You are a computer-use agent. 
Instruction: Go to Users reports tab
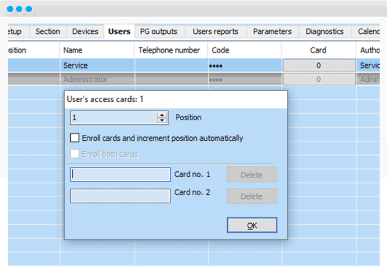[x=215, y=31]
